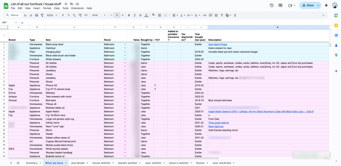Open the Arial font dropdown
341x166 pixels.
coord(98,15)
